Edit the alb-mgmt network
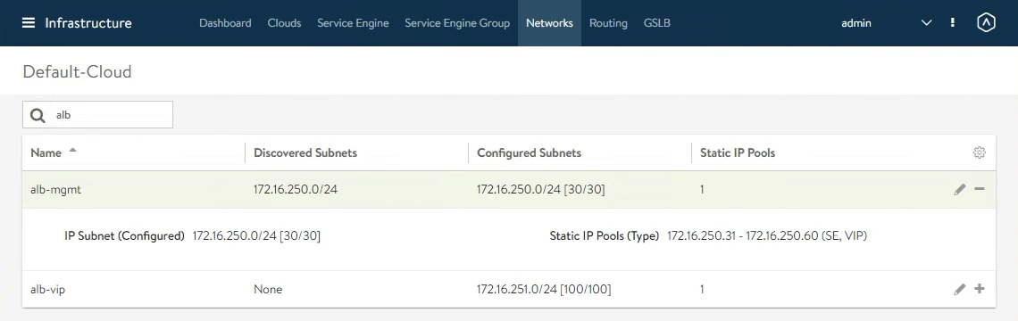 (960, 189)
